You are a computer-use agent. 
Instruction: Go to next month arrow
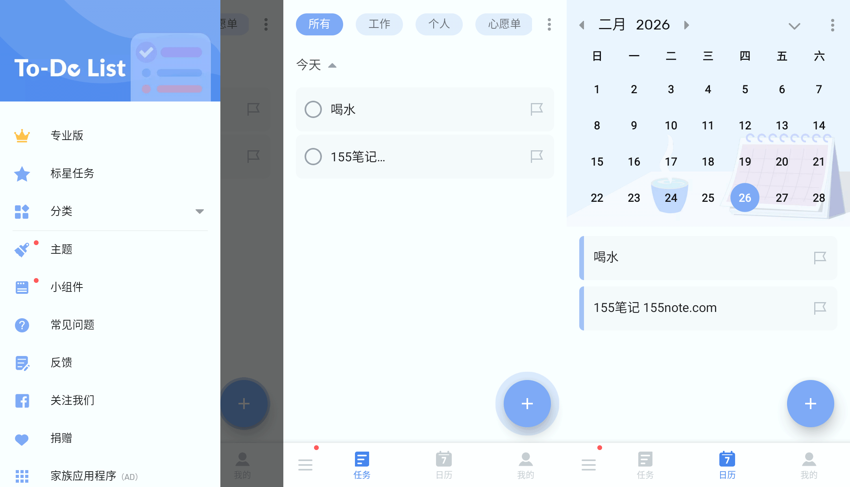(x=687, y=25)
